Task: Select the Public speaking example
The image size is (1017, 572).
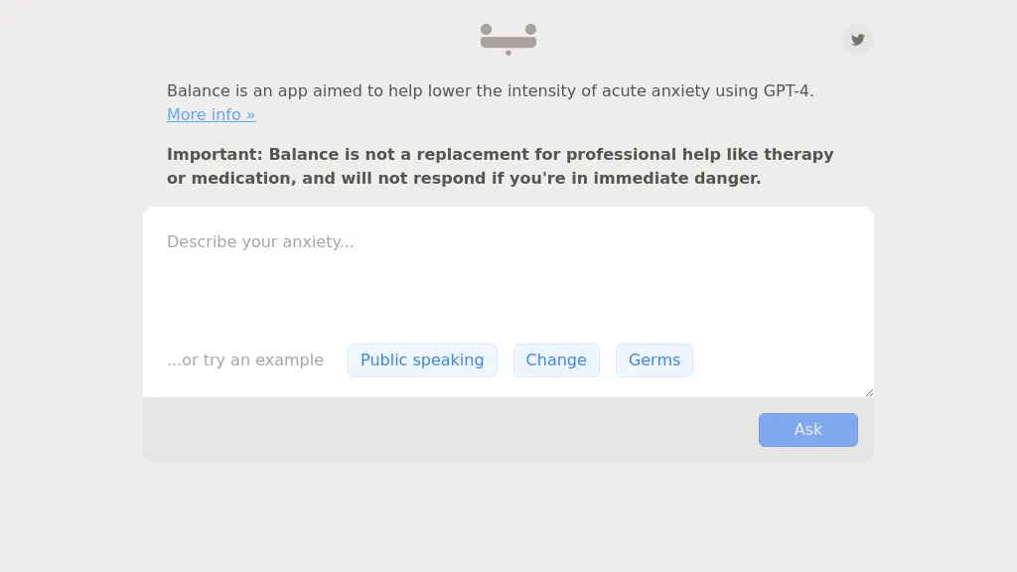Action: point(422,360)
